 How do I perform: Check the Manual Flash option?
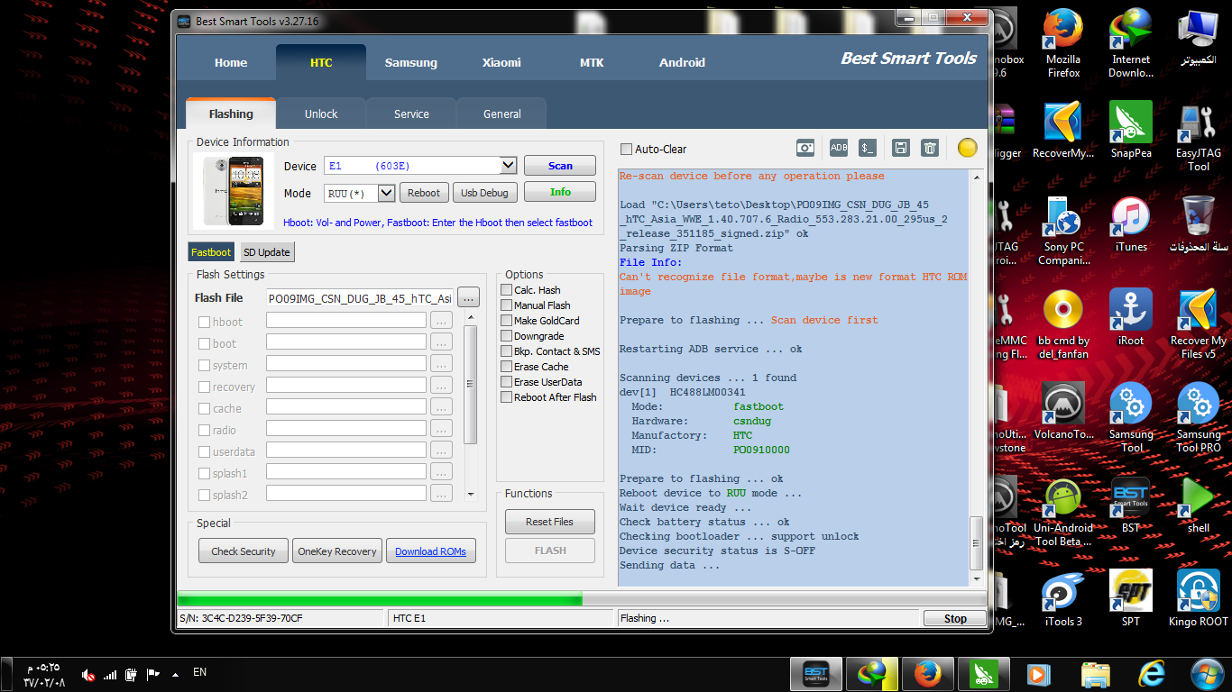(507, 305)
